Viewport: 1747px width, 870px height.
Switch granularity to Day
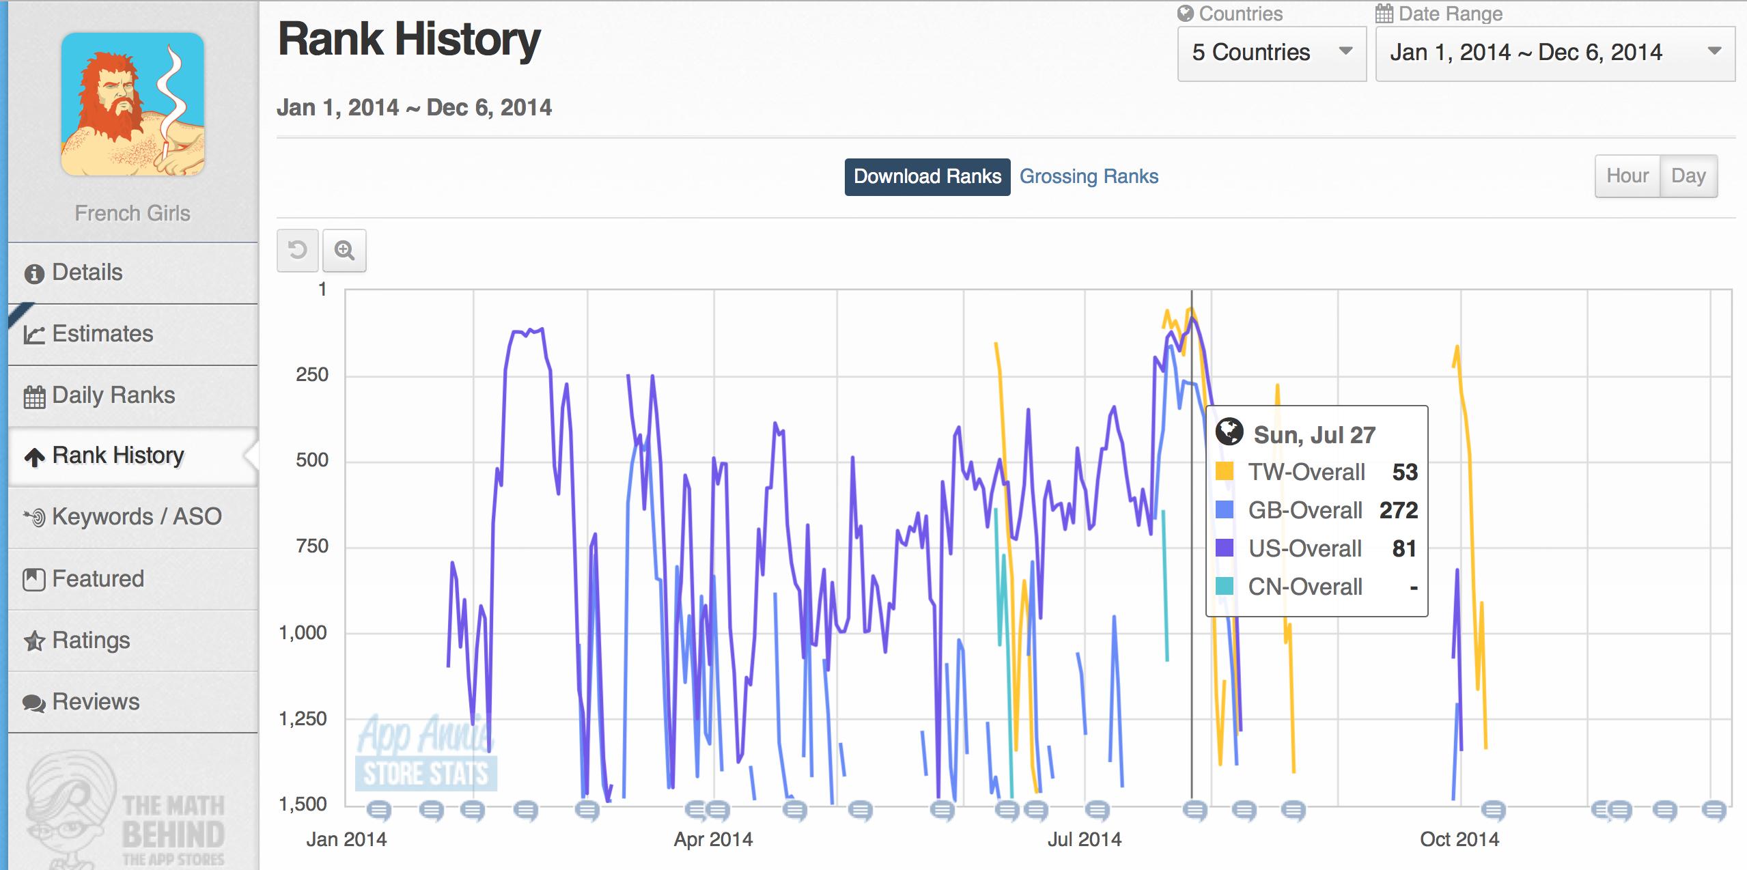[1688, 176]
